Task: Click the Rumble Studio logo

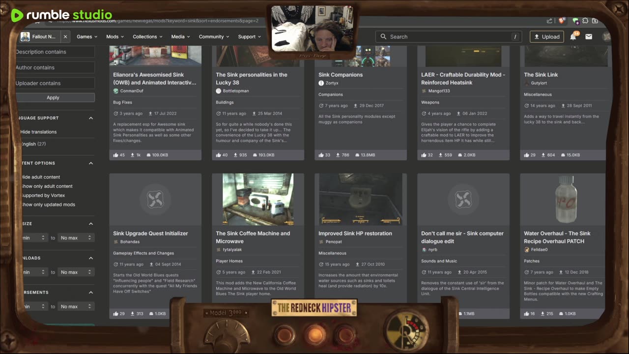Action: click(x=61, y=15)
